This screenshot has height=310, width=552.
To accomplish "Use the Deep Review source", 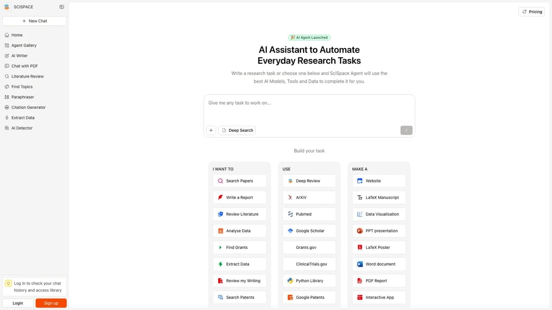I will (x=309, y=181).
